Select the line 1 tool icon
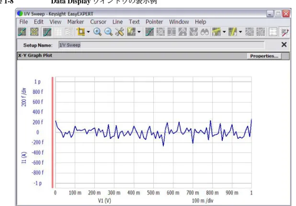The height and width of the screenshot is (206, 296). pos(216,32)
